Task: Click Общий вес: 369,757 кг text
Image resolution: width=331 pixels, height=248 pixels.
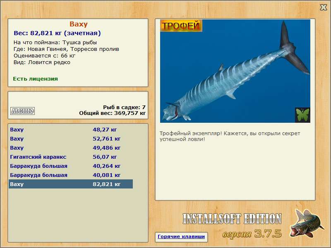Action: tap(112, 113)
